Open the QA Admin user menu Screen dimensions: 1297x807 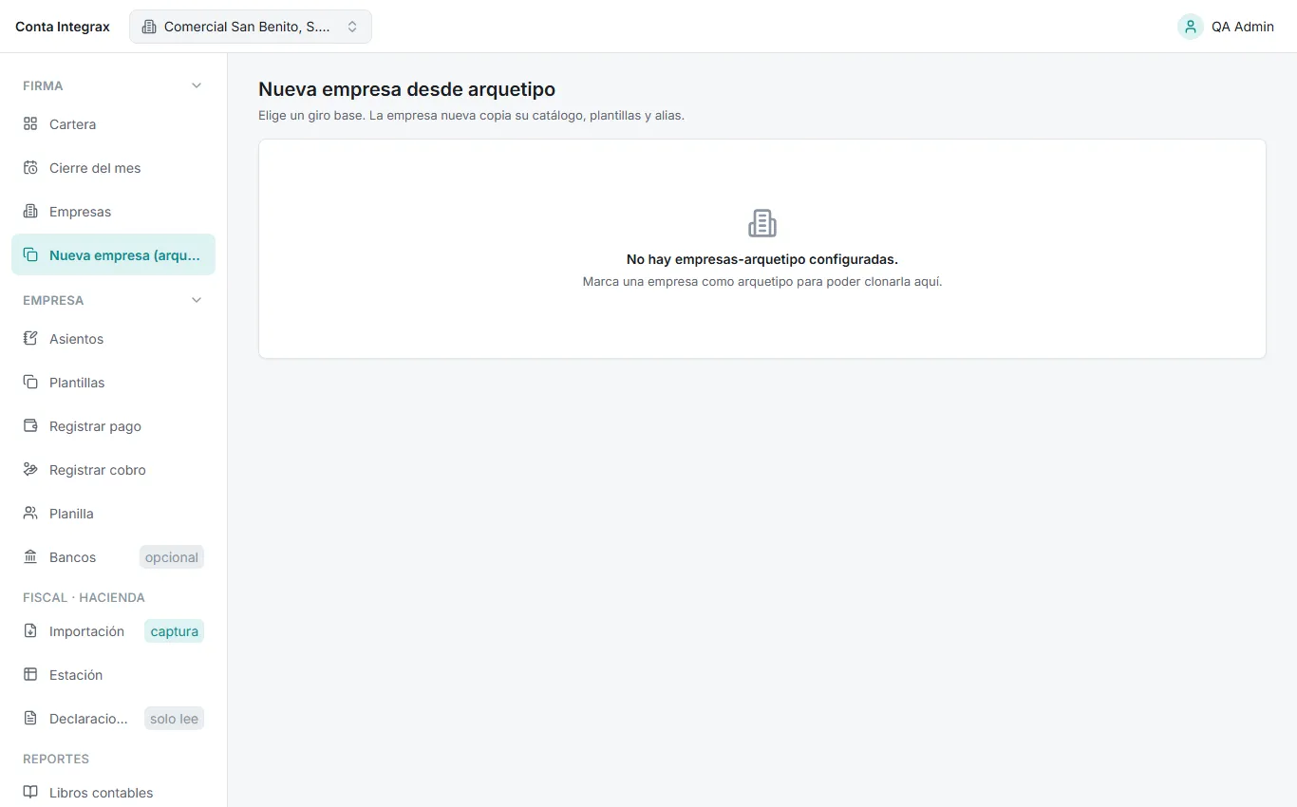coord(1226,27)
